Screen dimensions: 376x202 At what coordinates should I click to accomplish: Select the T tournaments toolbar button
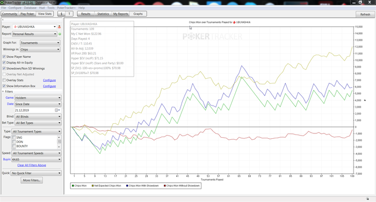(69, 14)
